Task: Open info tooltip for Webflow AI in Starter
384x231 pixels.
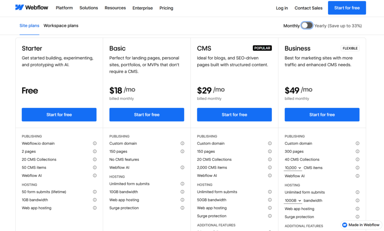Action: [95, 175]
